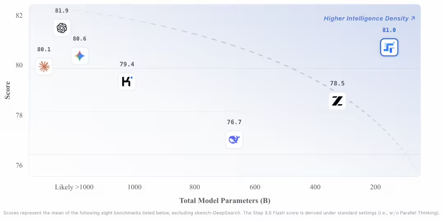Click the blue 81.0 score label
444x221 pixels.
(389, 30)
